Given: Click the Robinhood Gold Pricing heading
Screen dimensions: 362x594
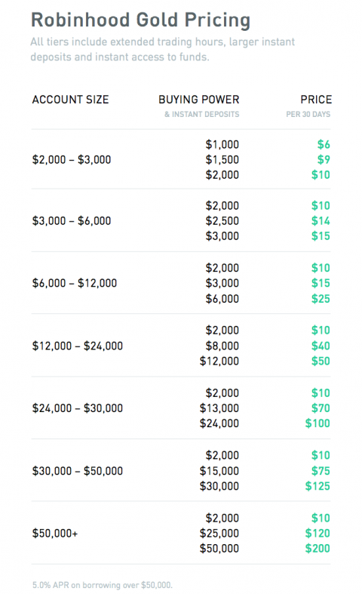Looking at the screenshot, I should coord(140,20).
